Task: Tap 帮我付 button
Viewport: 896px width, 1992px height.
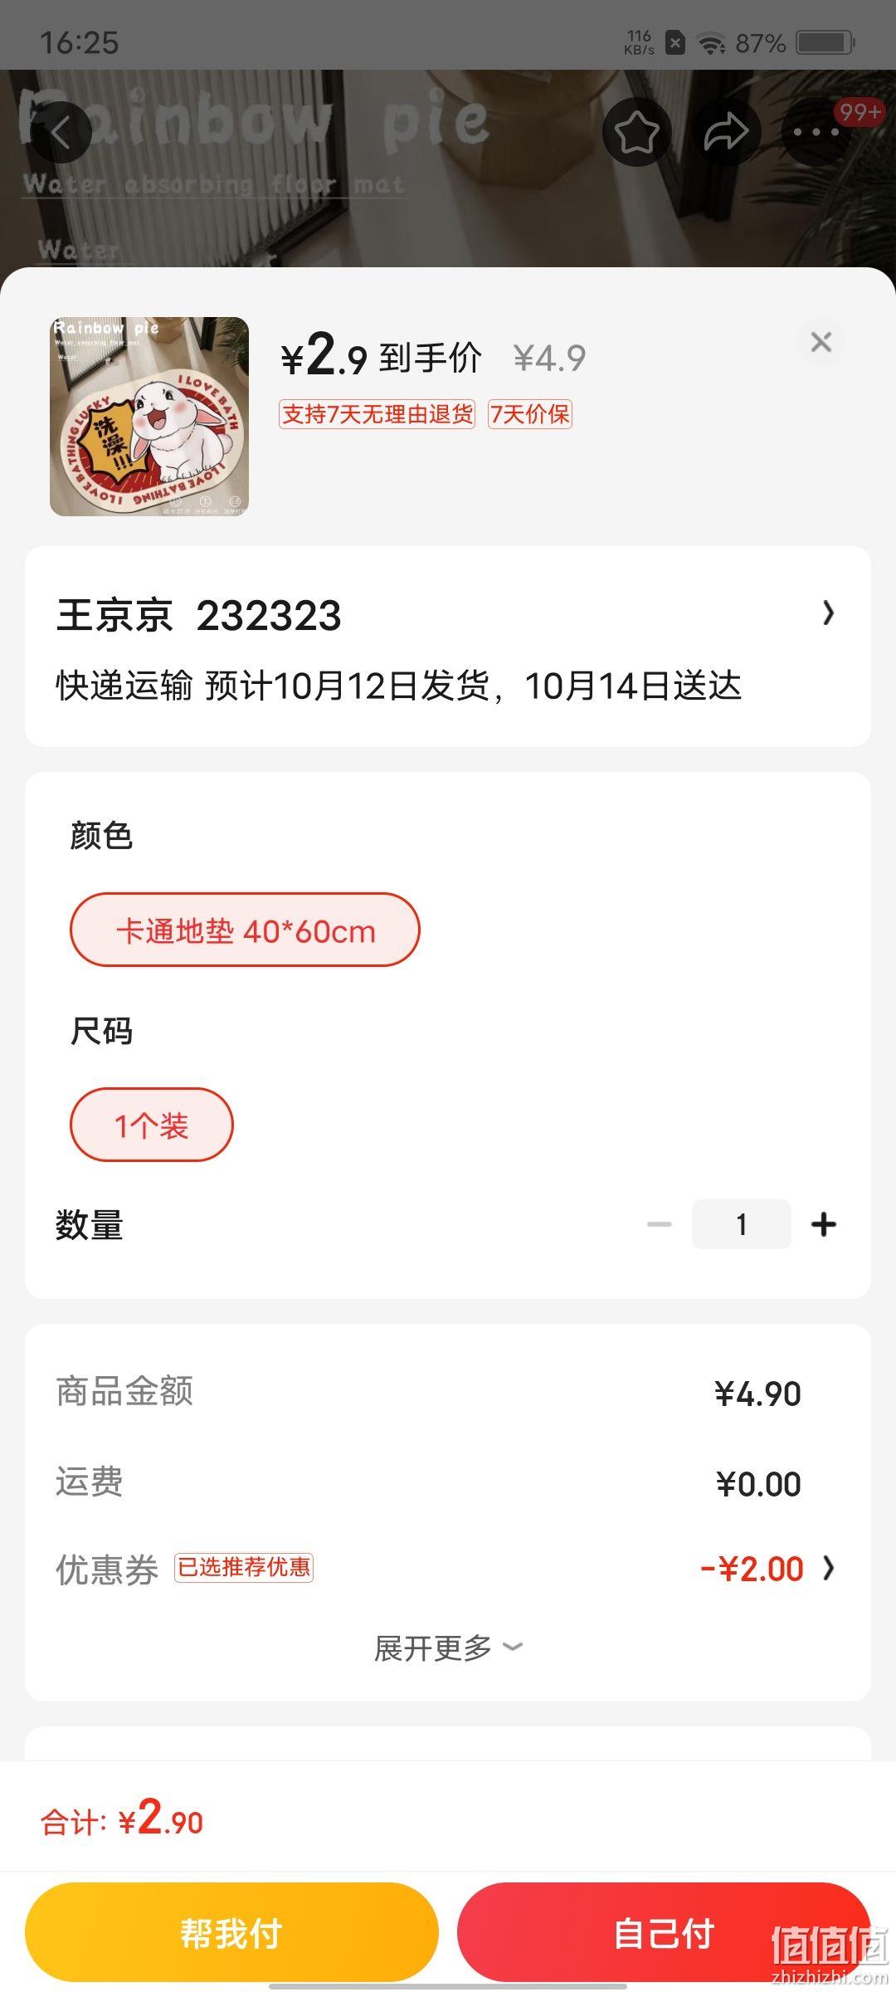Action: (x=231, y=1933)
